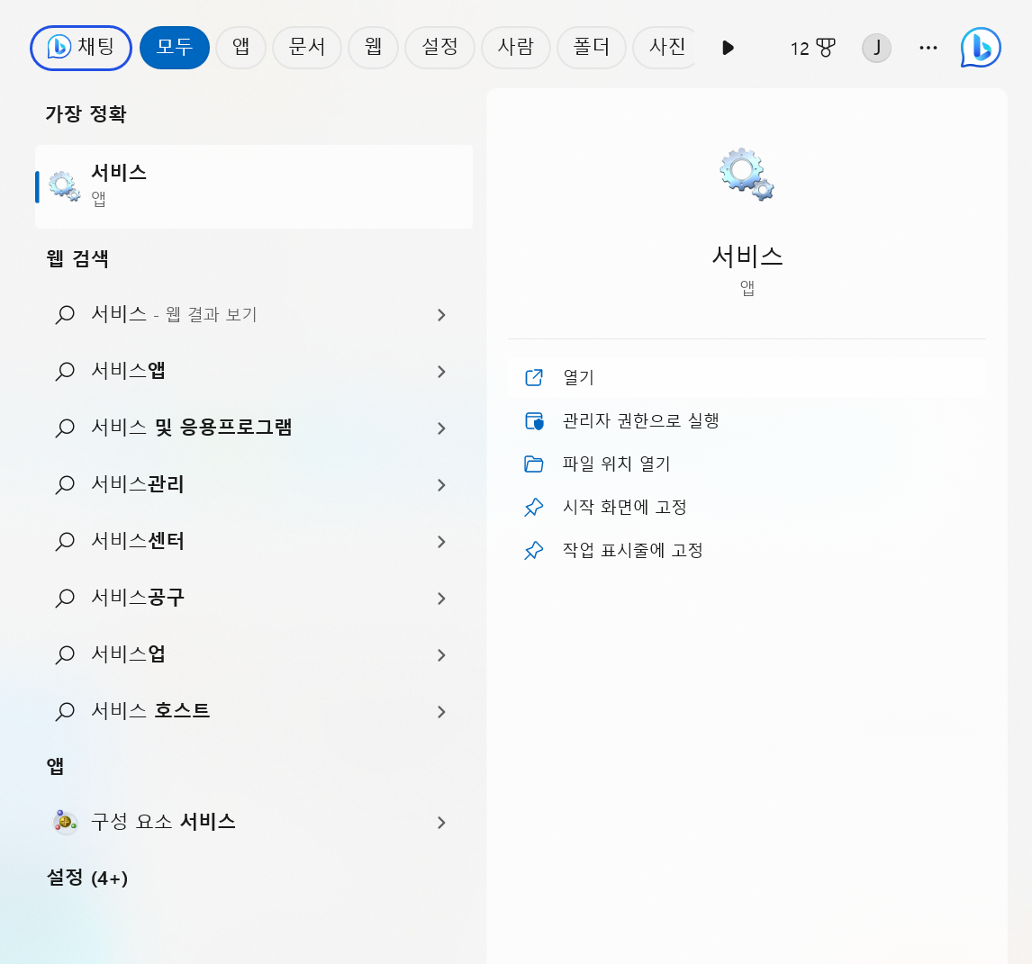This screenshot has height=964, width=1032.
Task: Expand the 설정 (4+) results group
Action: [86, 878]
